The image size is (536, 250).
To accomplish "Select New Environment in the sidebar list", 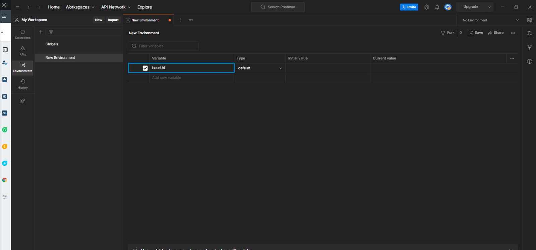I will [79, 58].
